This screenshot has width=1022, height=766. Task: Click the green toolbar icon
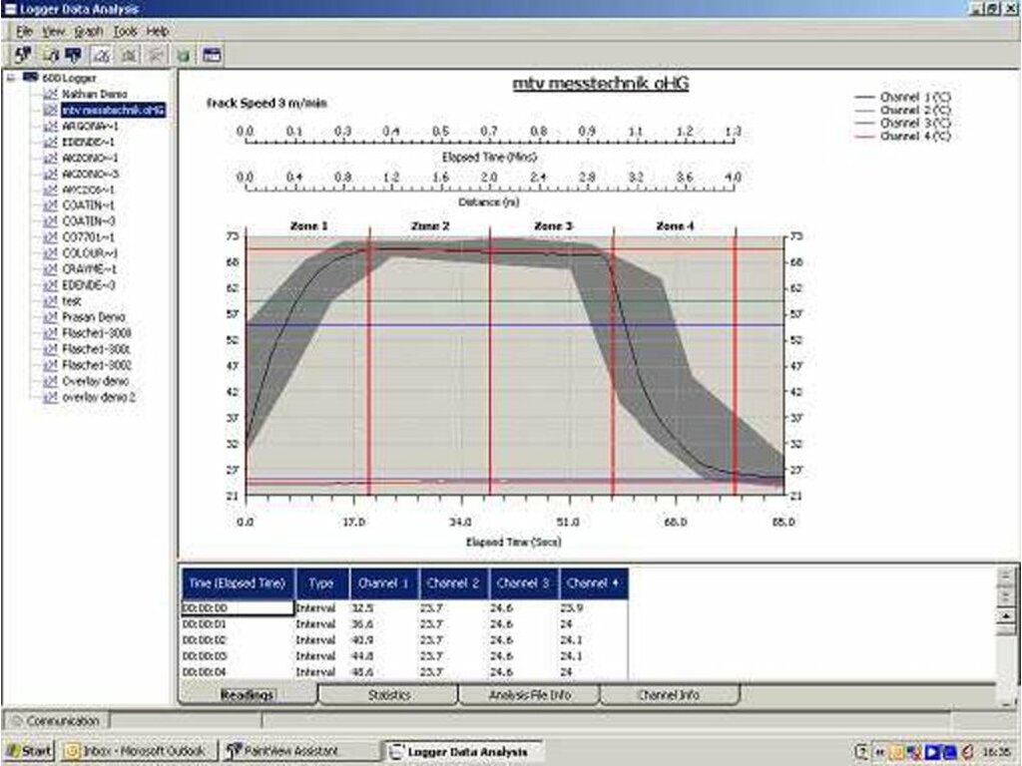pyautogui.click(x=184, y=56)
